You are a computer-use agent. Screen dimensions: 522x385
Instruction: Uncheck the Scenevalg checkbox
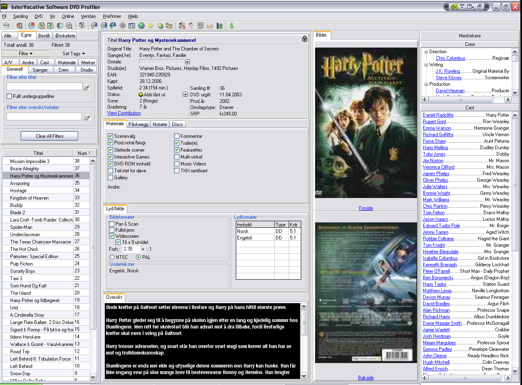111,136
